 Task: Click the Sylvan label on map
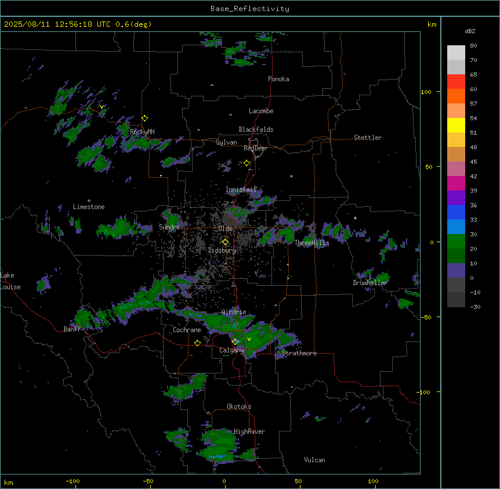(x=226, y=142)
